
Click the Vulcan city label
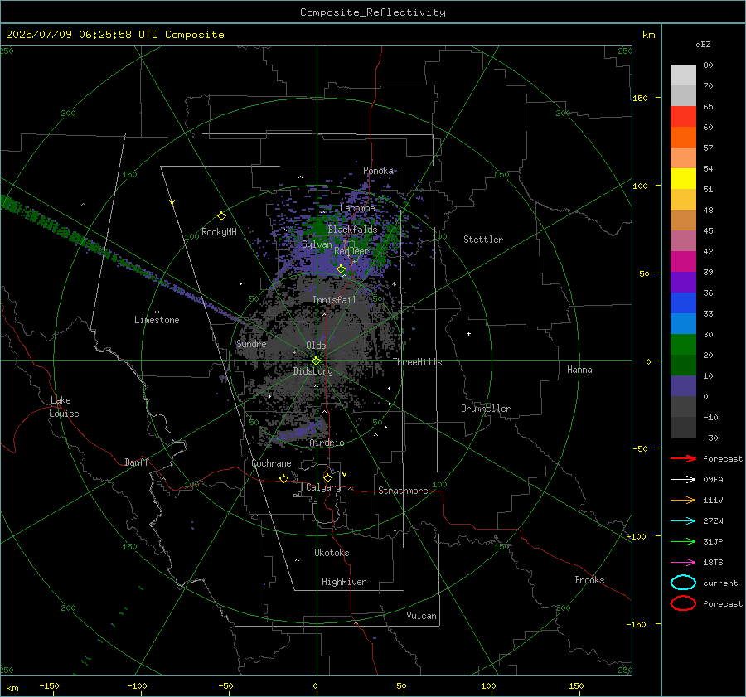(421, 616)
